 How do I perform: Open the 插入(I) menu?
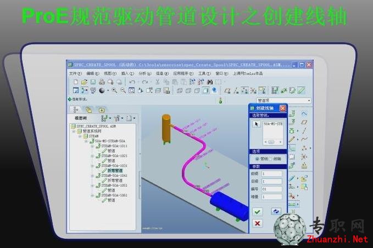point(127,73)
